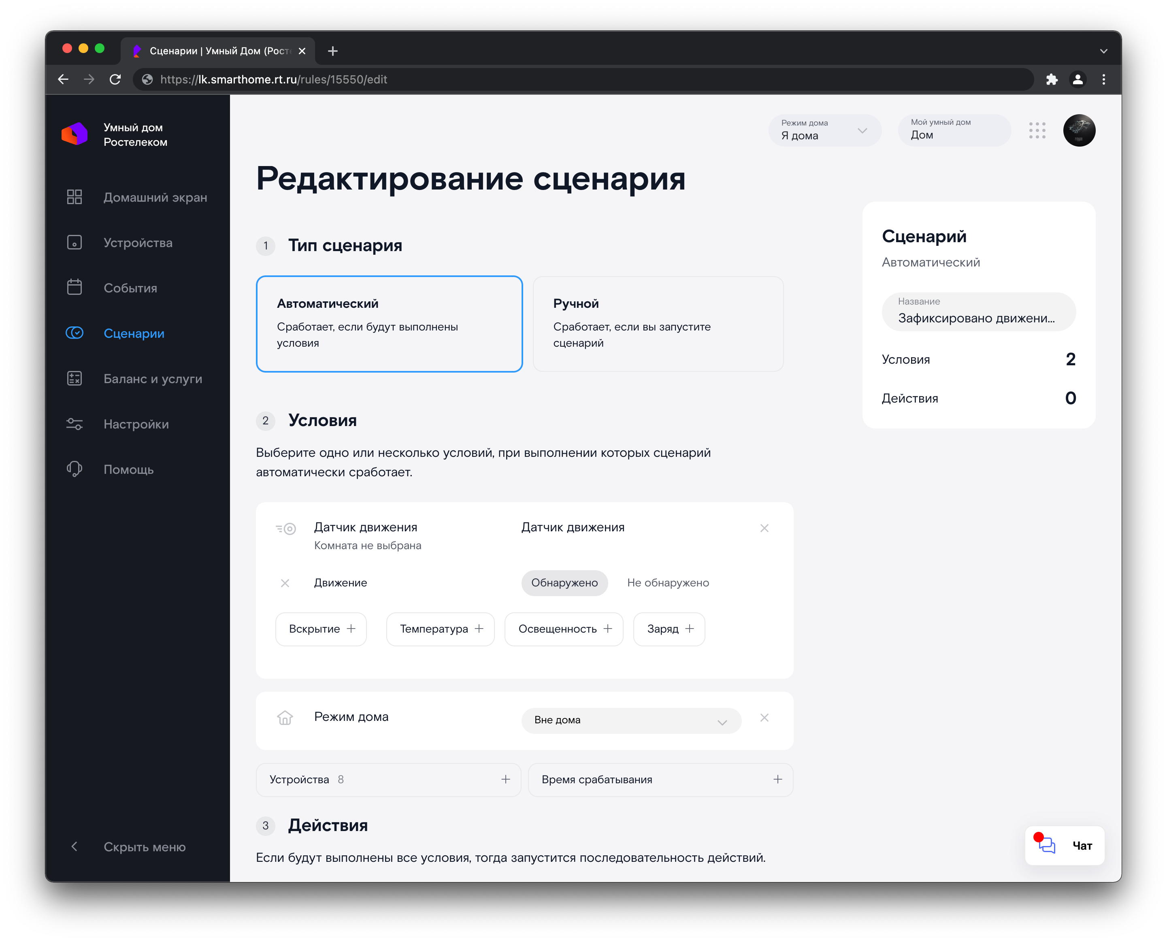The height and width of the screenshot is (942, 1167).
Task: Select the Ручной scenario type
Action: (658, 324)
